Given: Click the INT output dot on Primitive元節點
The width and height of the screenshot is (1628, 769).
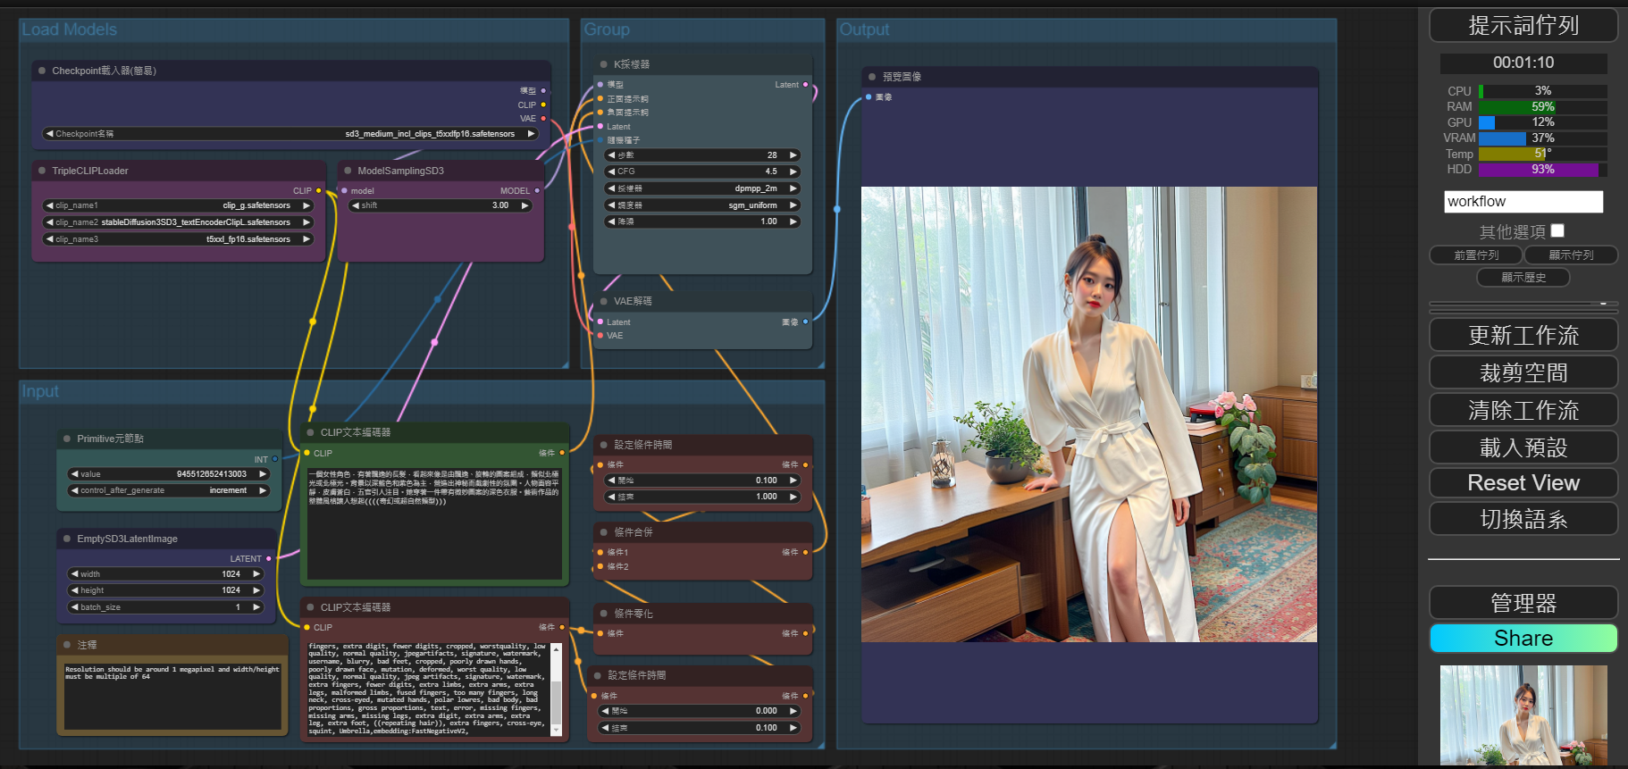Looking at the screenshot, I should (274, 459).
